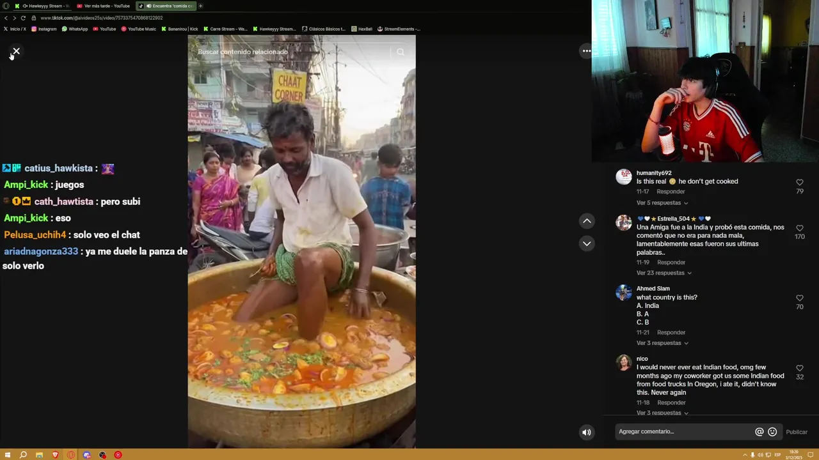Like Ahmed Slam's comment with heart icon

799,298
